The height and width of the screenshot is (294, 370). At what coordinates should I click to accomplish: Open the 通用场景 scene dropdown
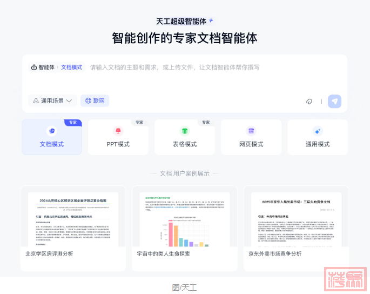[x=52, y=101]
